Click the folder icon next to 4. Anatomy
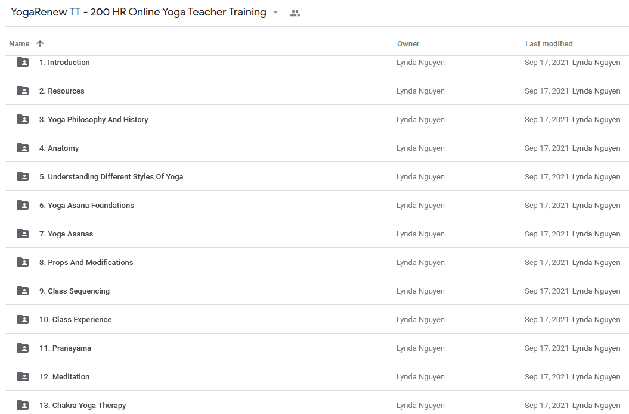This screenshot has width=629, height=414. tap(23, 148)
